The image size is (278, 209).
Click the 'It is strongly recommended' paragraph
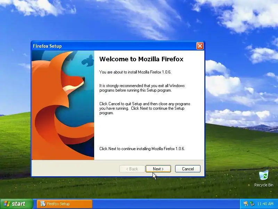pos(142,88)
